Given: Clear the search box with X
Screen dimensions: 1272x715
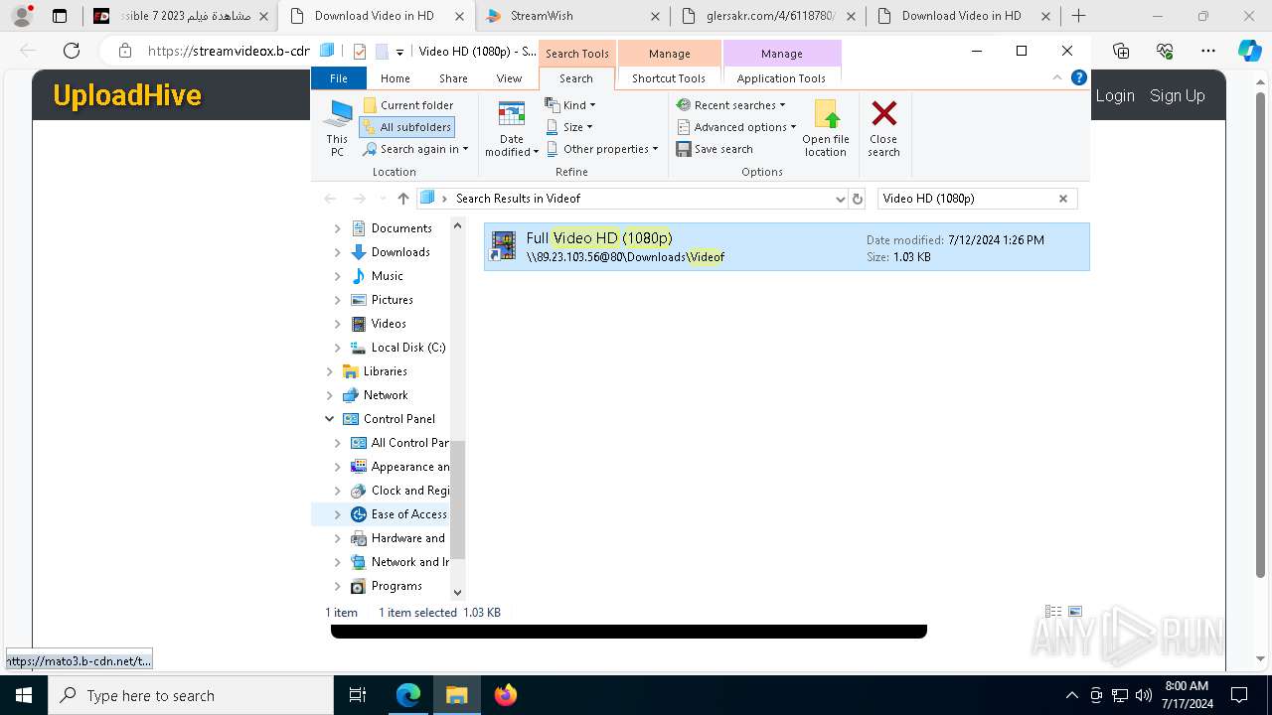Looking at the screenshot, I should pos(1063,199).
